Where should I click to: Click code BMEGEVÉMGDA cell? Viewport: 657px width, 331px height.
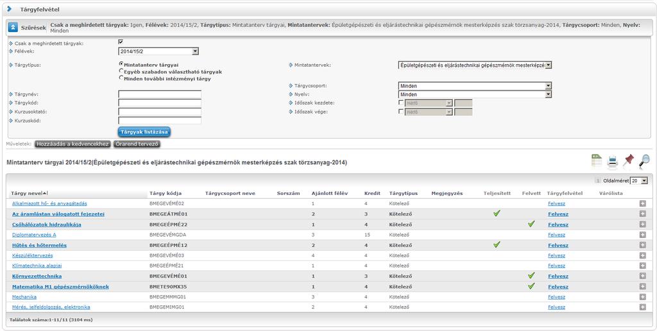[167, 235]
